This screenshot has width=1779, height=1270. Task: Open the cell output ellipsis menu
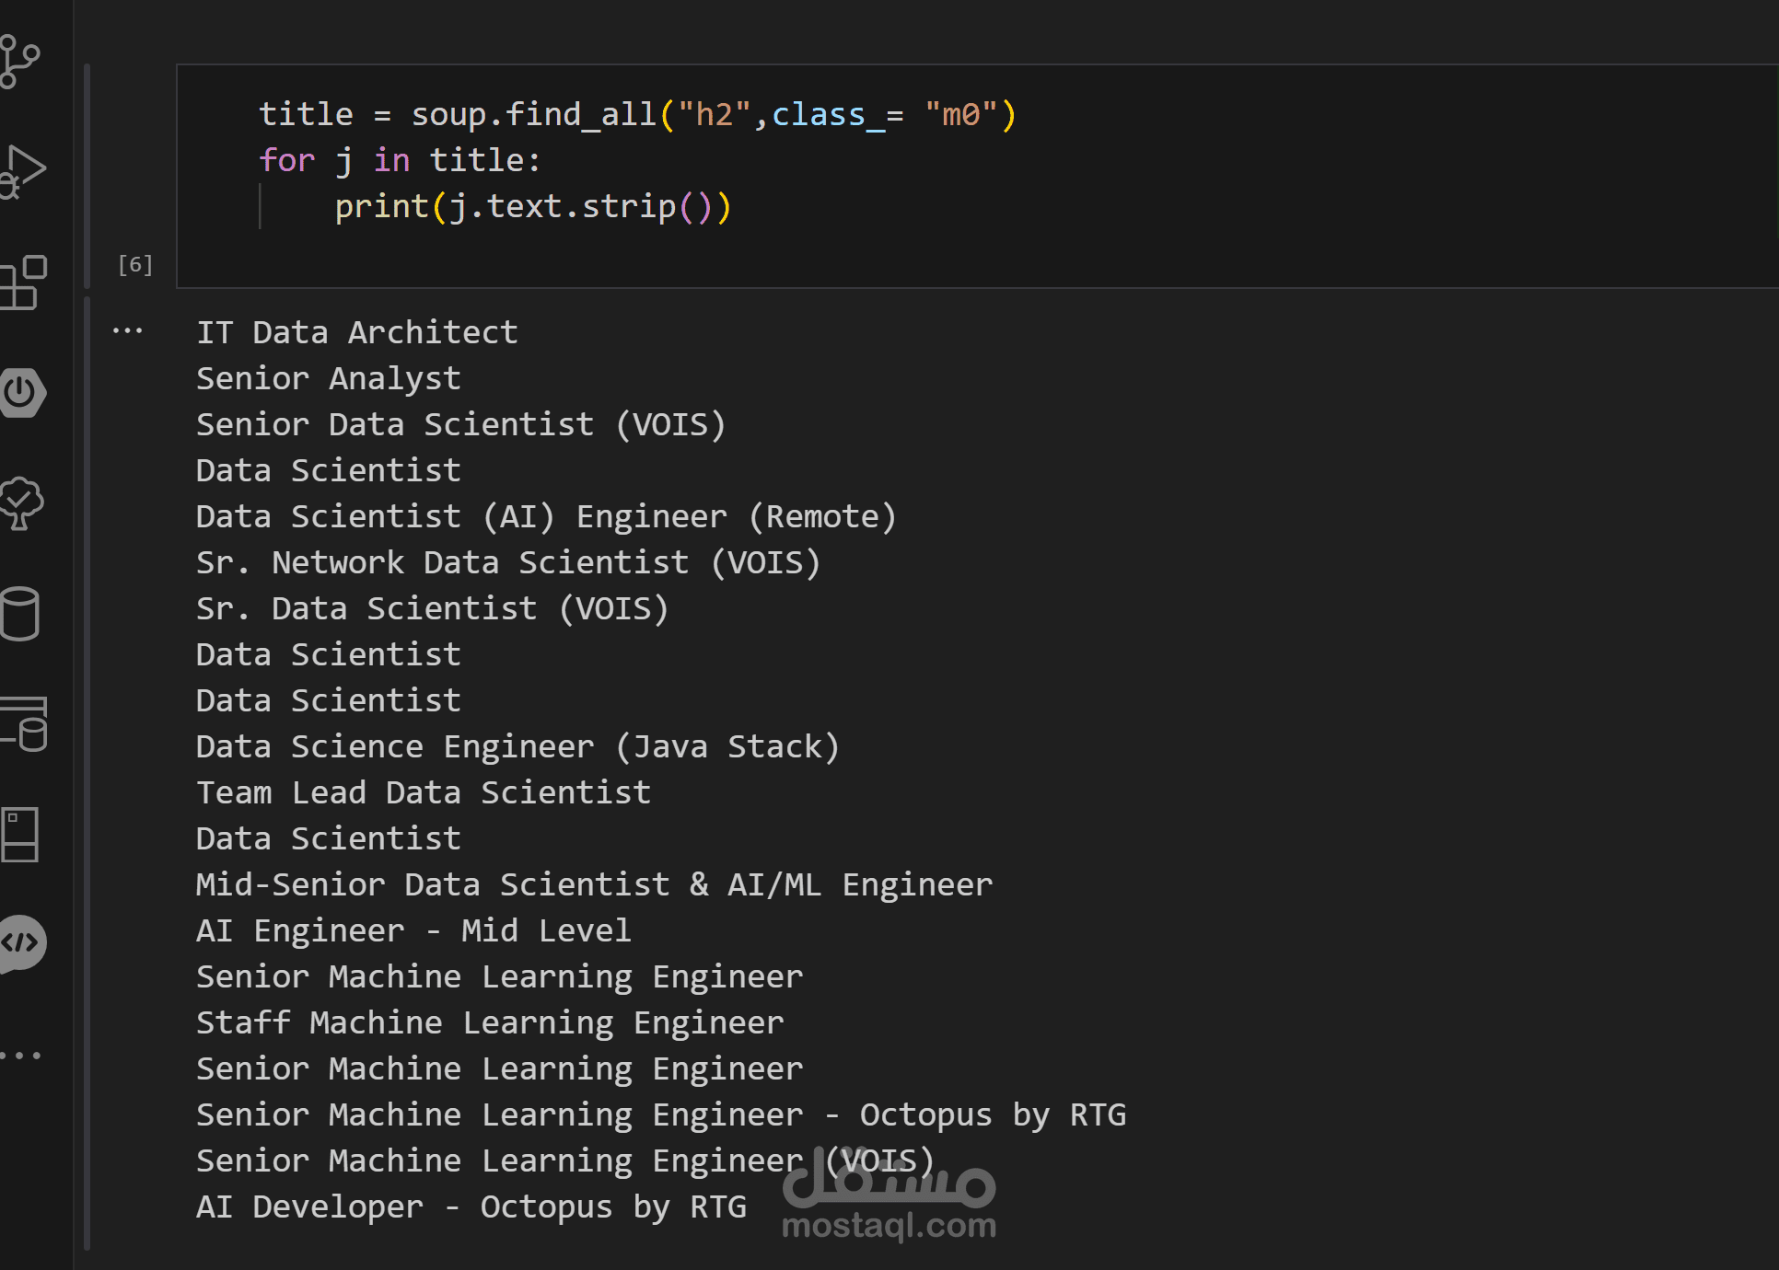[127, 330]
